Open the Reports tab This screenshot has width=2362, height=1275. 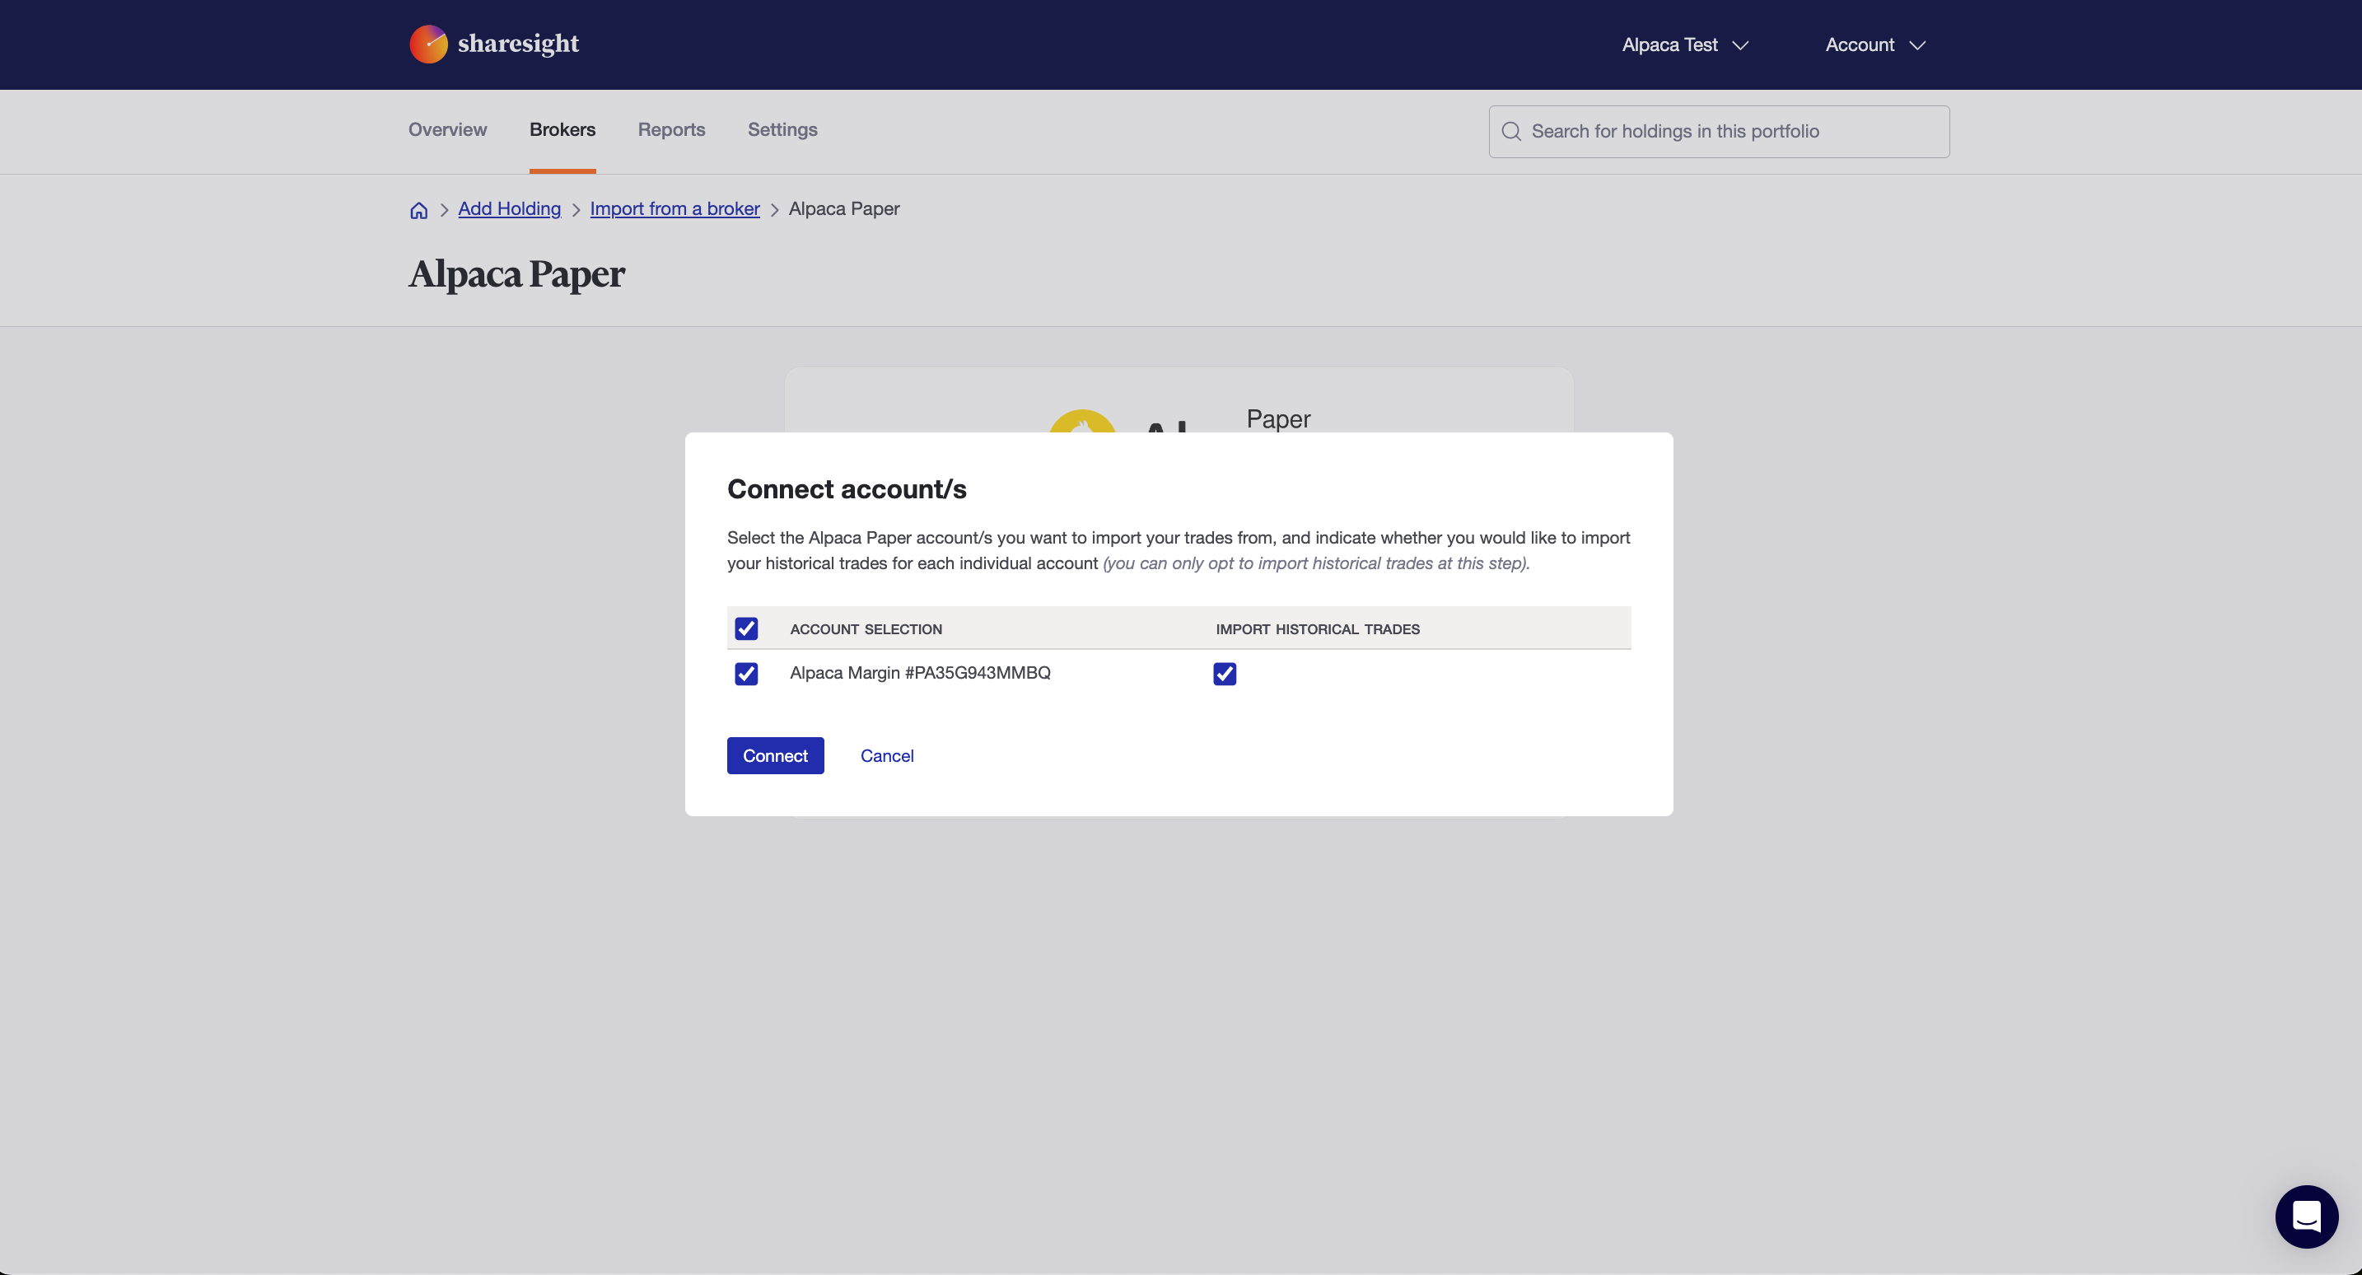[x=671, y=129]
